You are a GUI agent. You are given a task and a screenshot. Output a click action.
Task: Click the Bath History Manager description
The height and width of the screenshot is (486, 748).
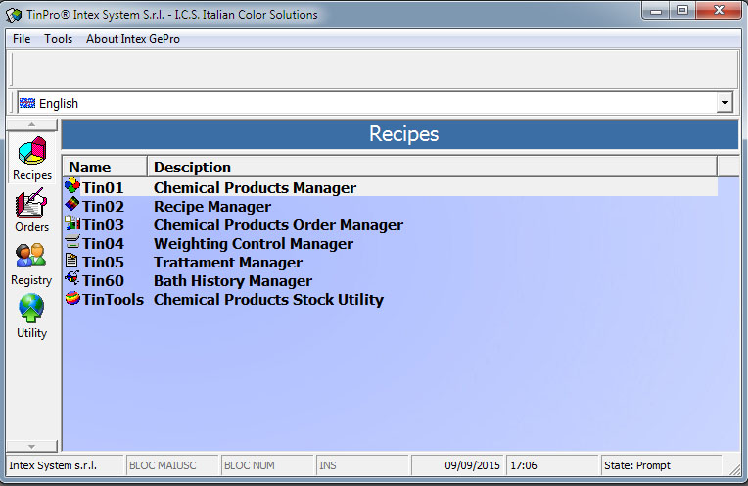tap(233, 280)
